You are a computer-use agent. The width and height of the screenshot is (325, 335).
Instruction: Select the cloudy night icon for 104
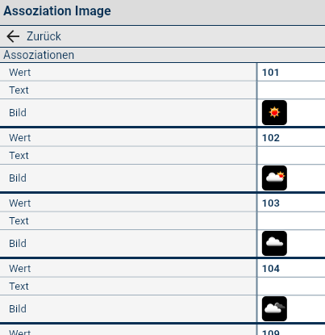click(x=274, y=308)
